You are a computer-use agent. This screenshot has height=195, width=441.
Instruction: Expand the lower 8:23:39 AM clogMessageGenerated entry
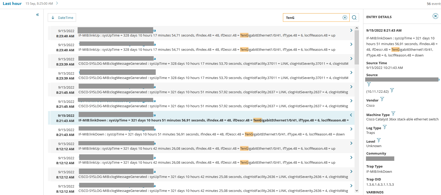tap(351, 73)
